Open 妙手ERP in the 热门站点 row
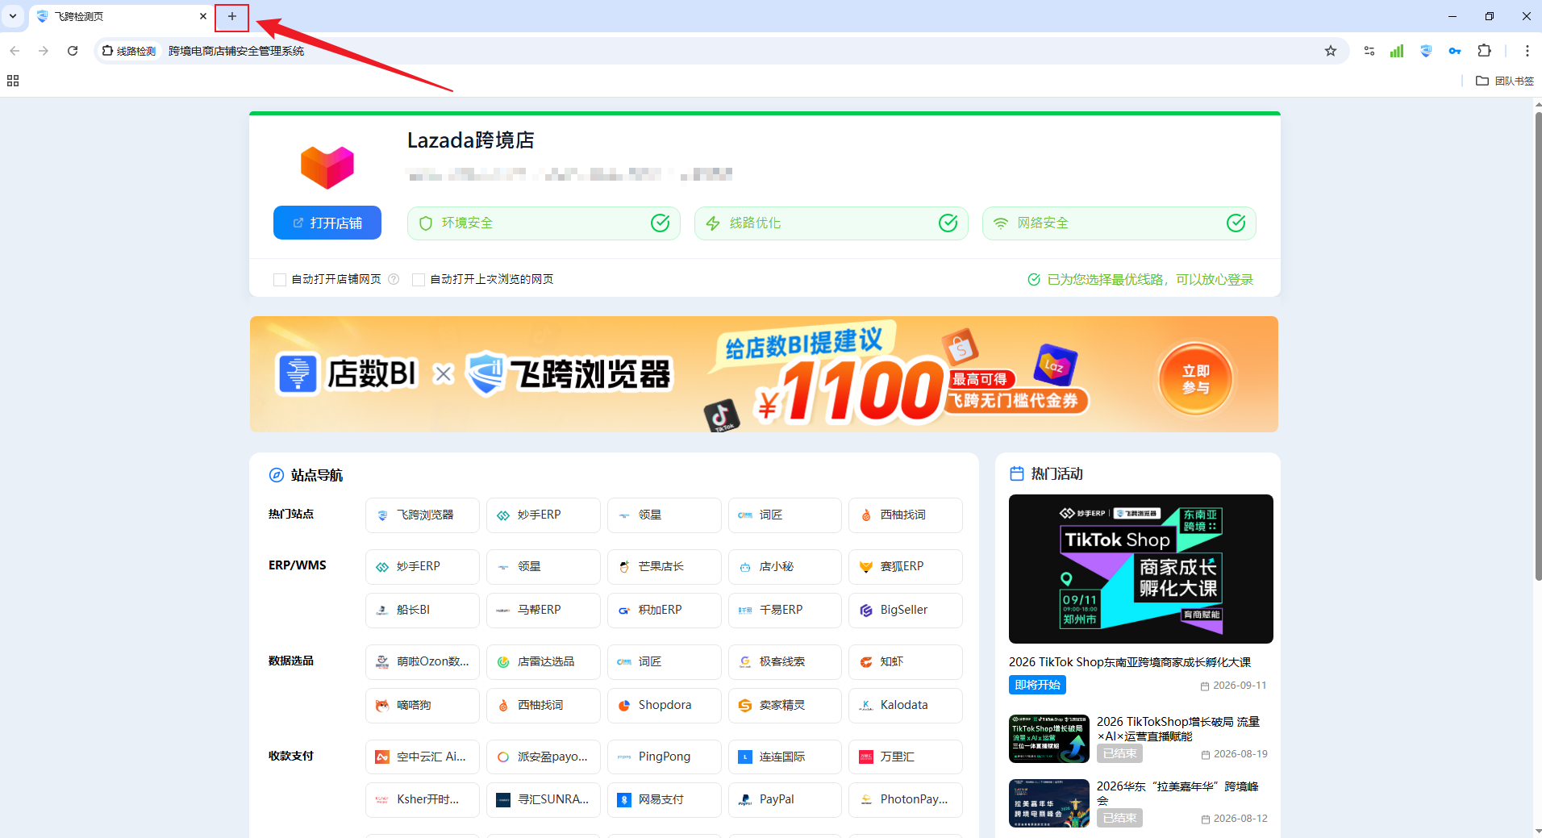The width and height of the screenshot is (1542, 838). tap(544, 515)
